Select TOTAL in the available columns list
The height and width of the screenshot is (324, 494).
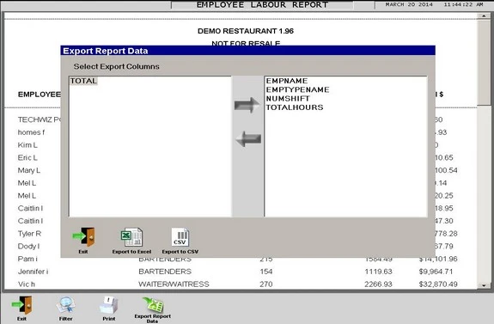click(x=83, y=81)
